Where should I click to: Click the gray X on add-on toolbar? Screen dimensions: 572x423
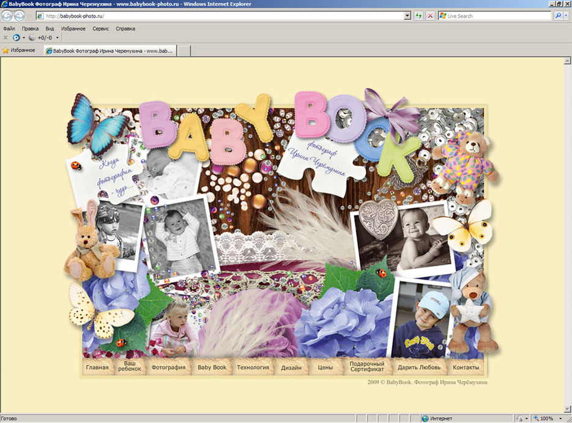[6, 37]
